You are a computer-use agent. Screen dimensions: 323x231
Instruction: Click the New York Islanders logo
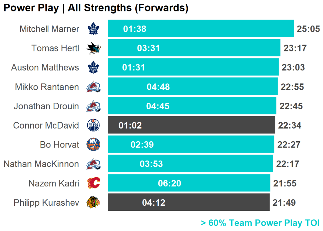(x=93, y=145)
